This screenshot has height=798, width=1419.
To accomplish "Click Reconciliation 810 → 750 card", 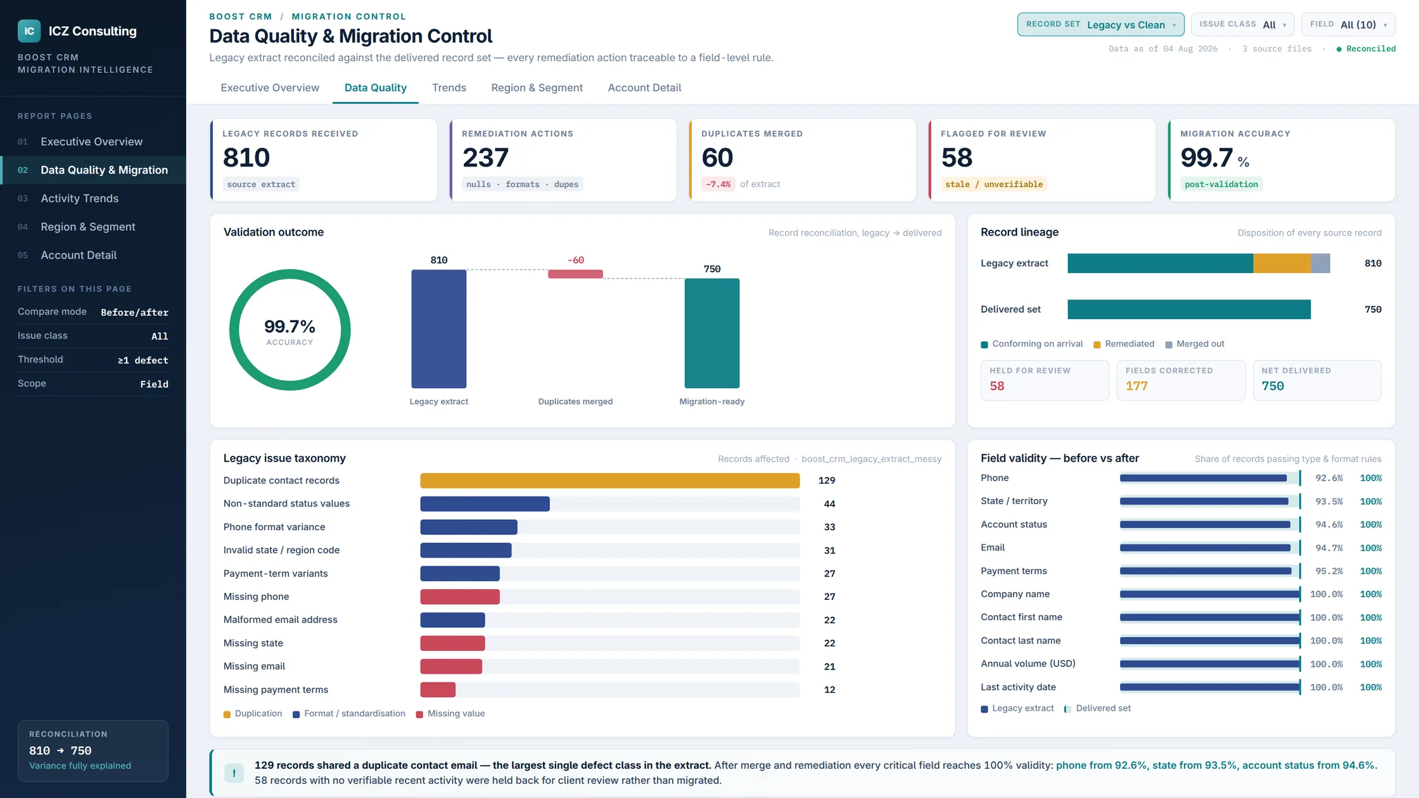I will (x=93, y=750).
